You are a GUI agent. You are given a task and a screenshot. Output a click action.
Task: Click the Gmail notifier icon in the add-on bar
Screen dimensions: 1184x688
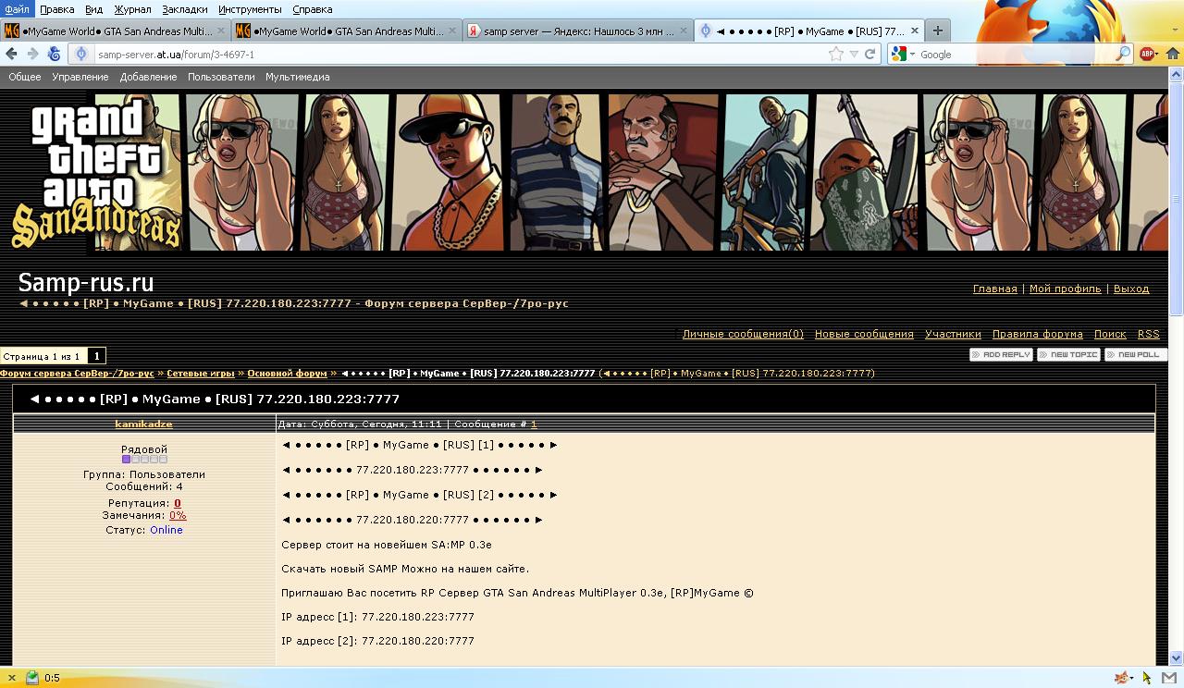point(1168,678)
